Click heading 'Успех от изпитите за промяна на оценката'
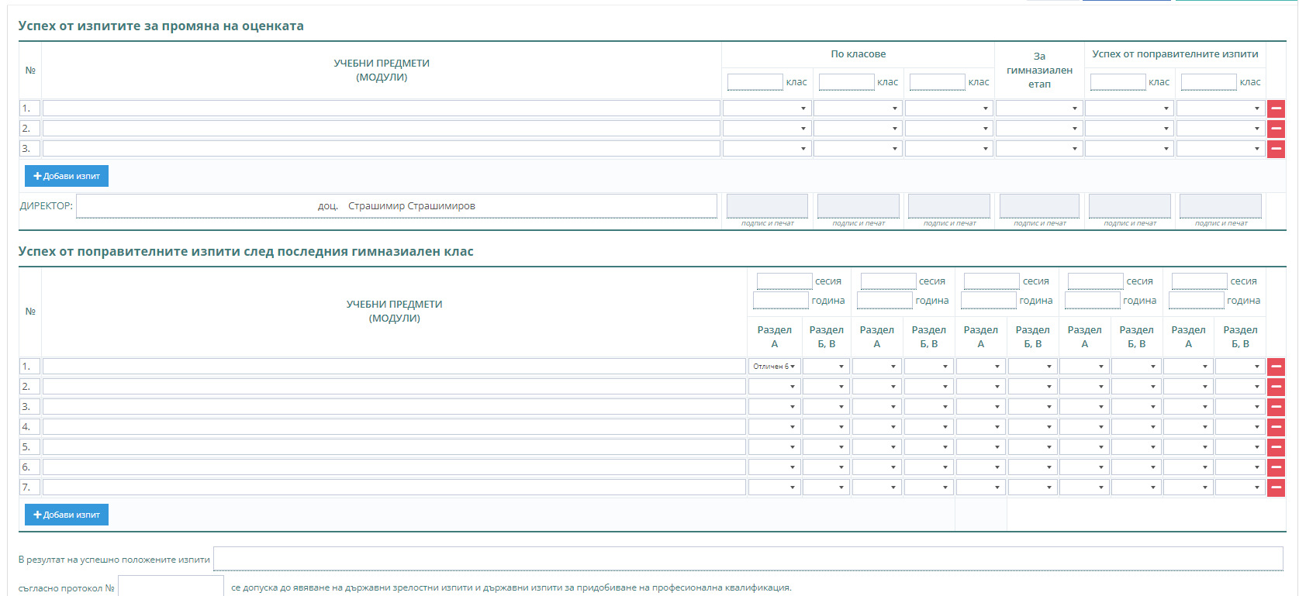1299x596 pixels. tap(161, 26)
